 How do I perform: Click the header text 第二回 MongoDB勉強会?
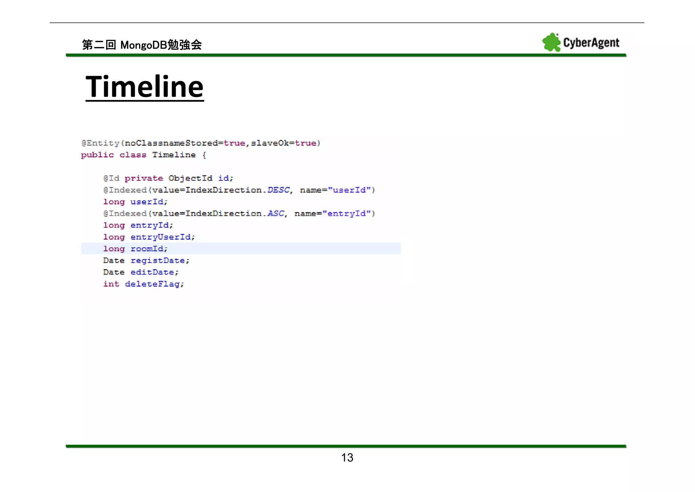coord(142,45)
